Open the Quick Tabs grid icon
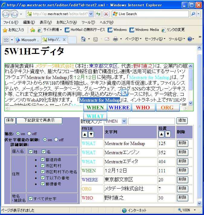The image size is (204, 215). [x=6, y=40]
